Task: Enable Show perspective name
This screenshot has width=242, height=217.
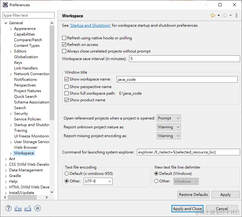Action: coord(66,86)
